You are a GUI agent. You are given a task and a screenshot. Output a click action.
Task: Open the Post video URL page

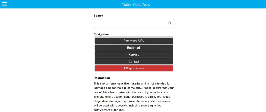click(134, 41)
